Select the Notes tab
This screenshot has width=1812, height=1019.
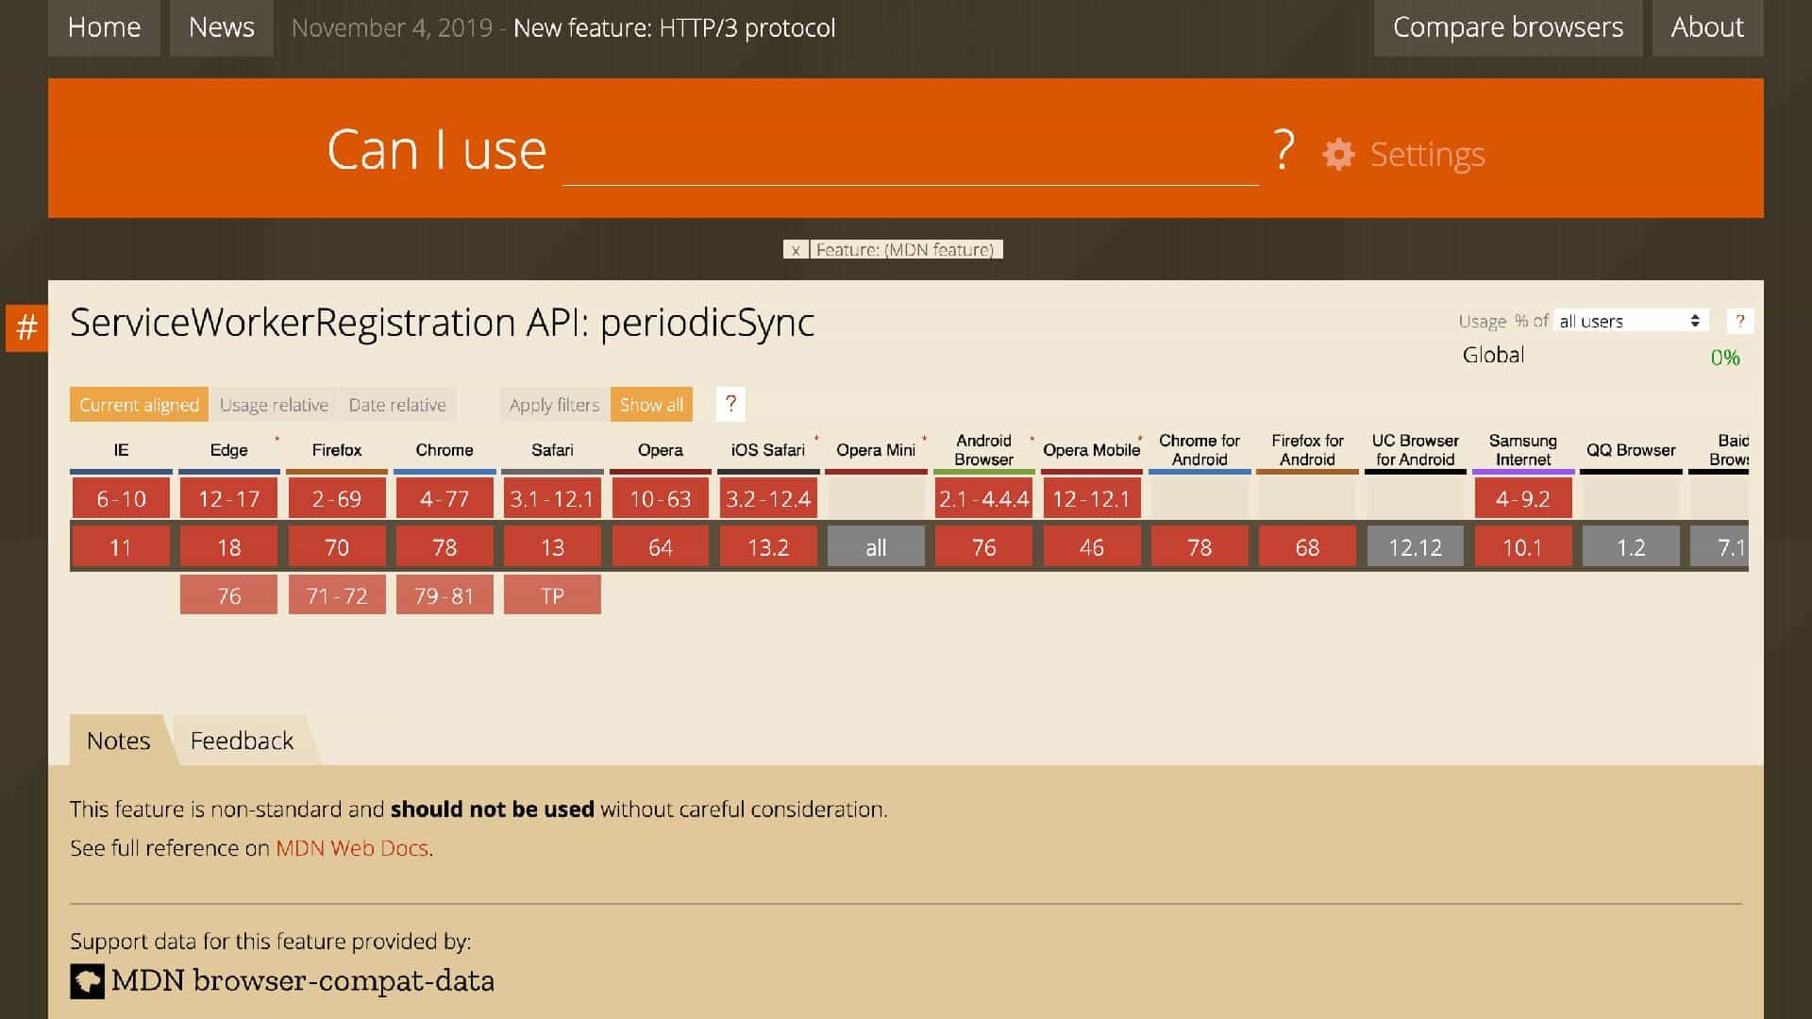118,741
